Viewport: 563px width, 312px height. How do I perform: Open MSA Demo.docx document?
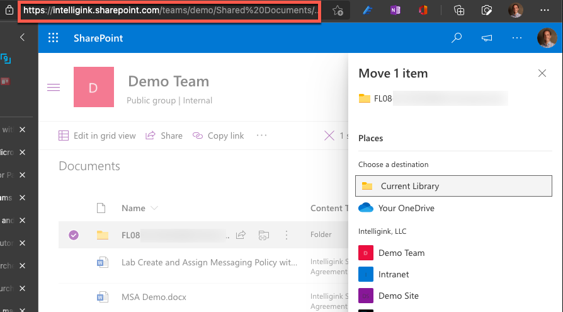pyautogui.click(x=154, y=298)
